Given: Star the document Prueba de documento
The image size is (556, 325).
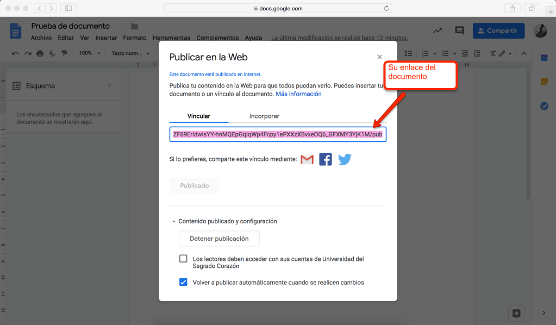Looking at the screenshot, I should (123, 27).
